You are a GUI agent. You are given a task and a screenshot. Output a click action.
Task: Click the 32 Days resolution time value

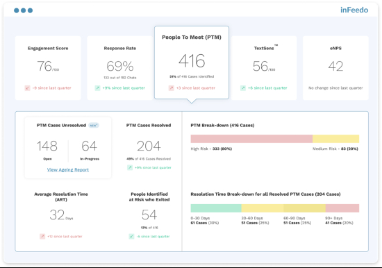tap(61, 215)
